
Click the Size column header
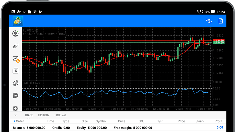pyautogui.click(x=85, y=121)
